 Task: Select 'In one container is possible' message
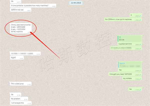[33, 6]
